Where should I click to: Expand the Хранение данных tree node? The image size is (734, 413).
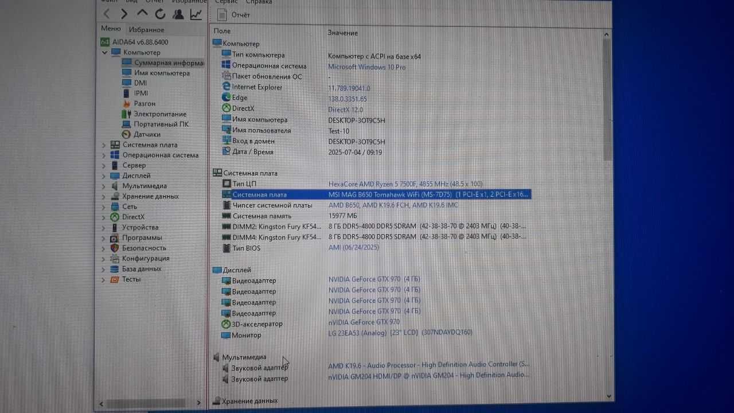click(104, 197)
